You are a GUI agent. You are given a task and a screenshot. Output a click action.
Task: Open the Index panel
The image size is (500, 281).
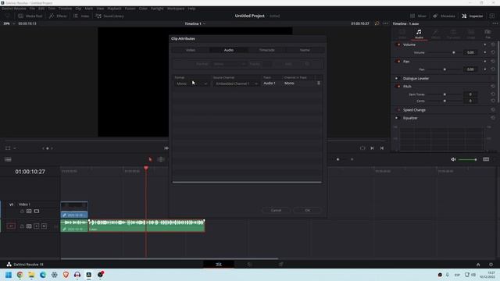[x=81, y=16]
